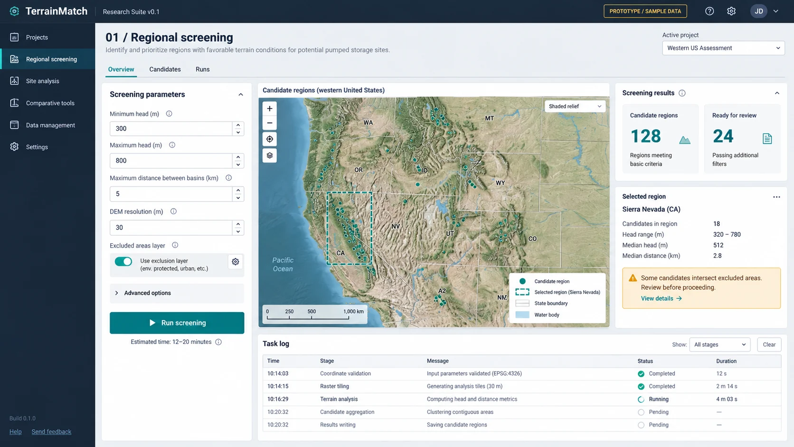Click the JD user avatar

coord(759,11)
